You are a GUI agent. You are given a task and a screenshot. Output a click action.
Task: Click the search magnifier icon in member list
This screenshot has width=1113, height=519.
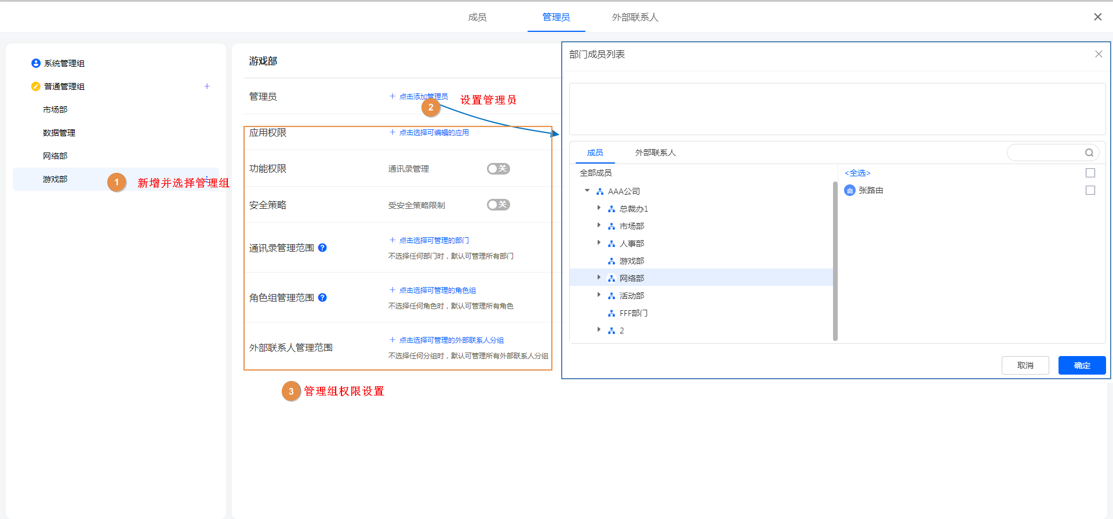(x=1089, y=153)
